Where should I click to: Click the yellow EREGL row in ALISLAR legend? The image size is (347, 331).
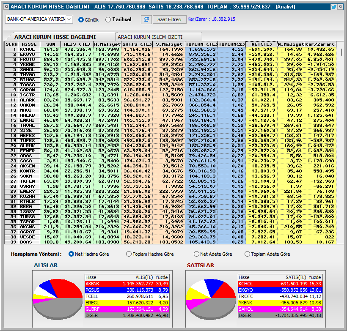127,303
